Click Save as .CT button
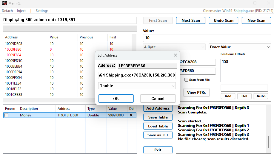Viewport: 274px width, 156px height. [x=158, y=135]
